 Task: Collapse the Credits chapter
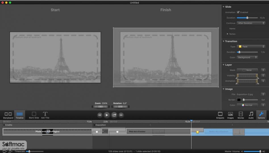(x=4, y=125)
